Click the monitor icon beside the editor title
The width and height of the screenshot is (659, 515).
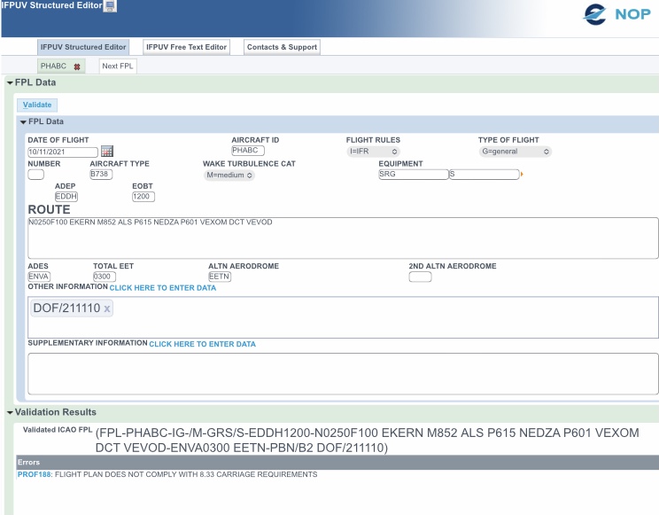tap(110, 6)
